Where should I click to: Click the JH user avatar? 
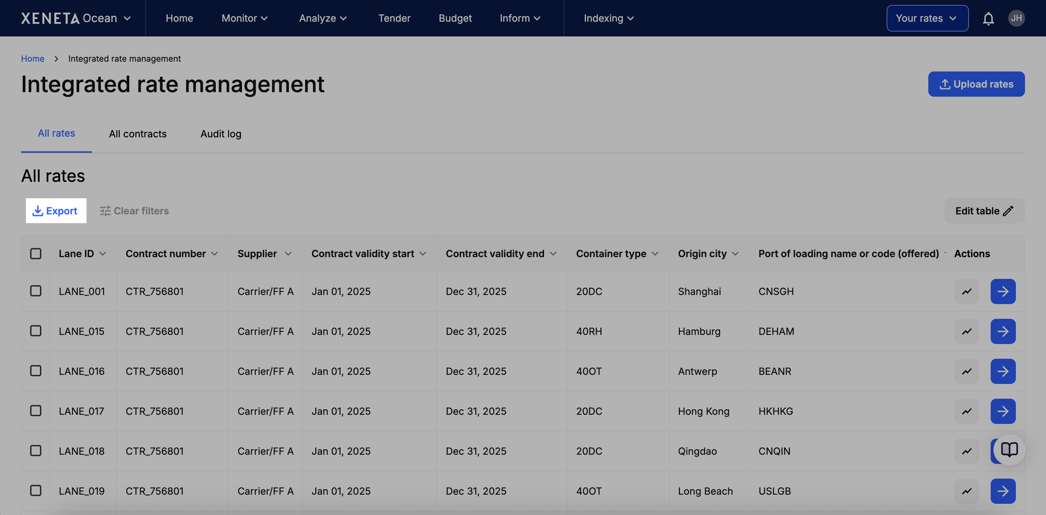click(1016, 18)
